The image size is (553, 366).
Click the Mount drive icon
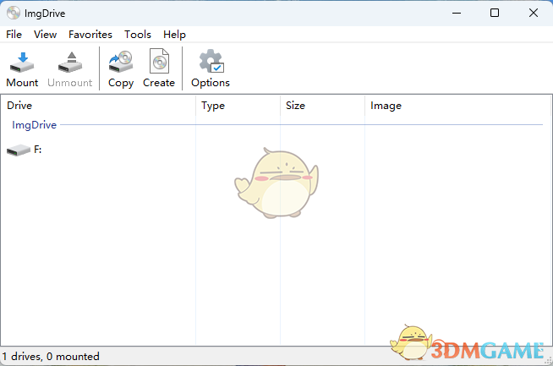pyautogui.click(x=22, y=62)
